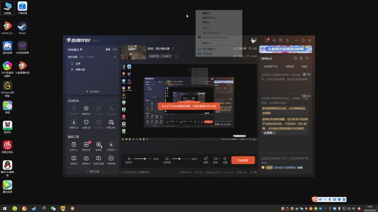Click the microphone icon beside the 60% slider
Image resolution: width=378 pixels, height=212 pixels.
point(129,159)
